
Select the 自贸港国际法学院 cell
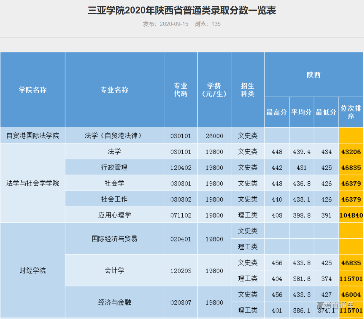[32, 136]
